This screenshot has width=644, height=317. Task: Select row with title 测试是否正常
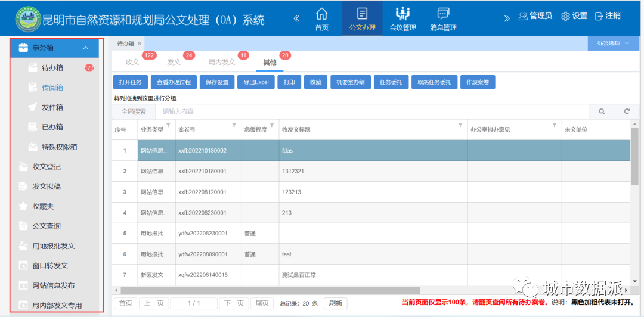pos(371,275)
